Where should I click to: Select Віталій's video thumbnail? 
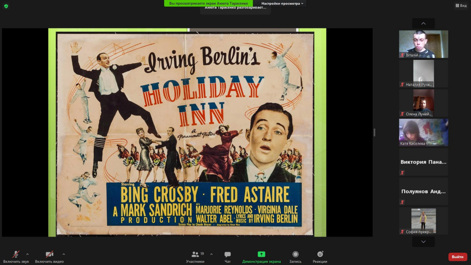[424, 44]
